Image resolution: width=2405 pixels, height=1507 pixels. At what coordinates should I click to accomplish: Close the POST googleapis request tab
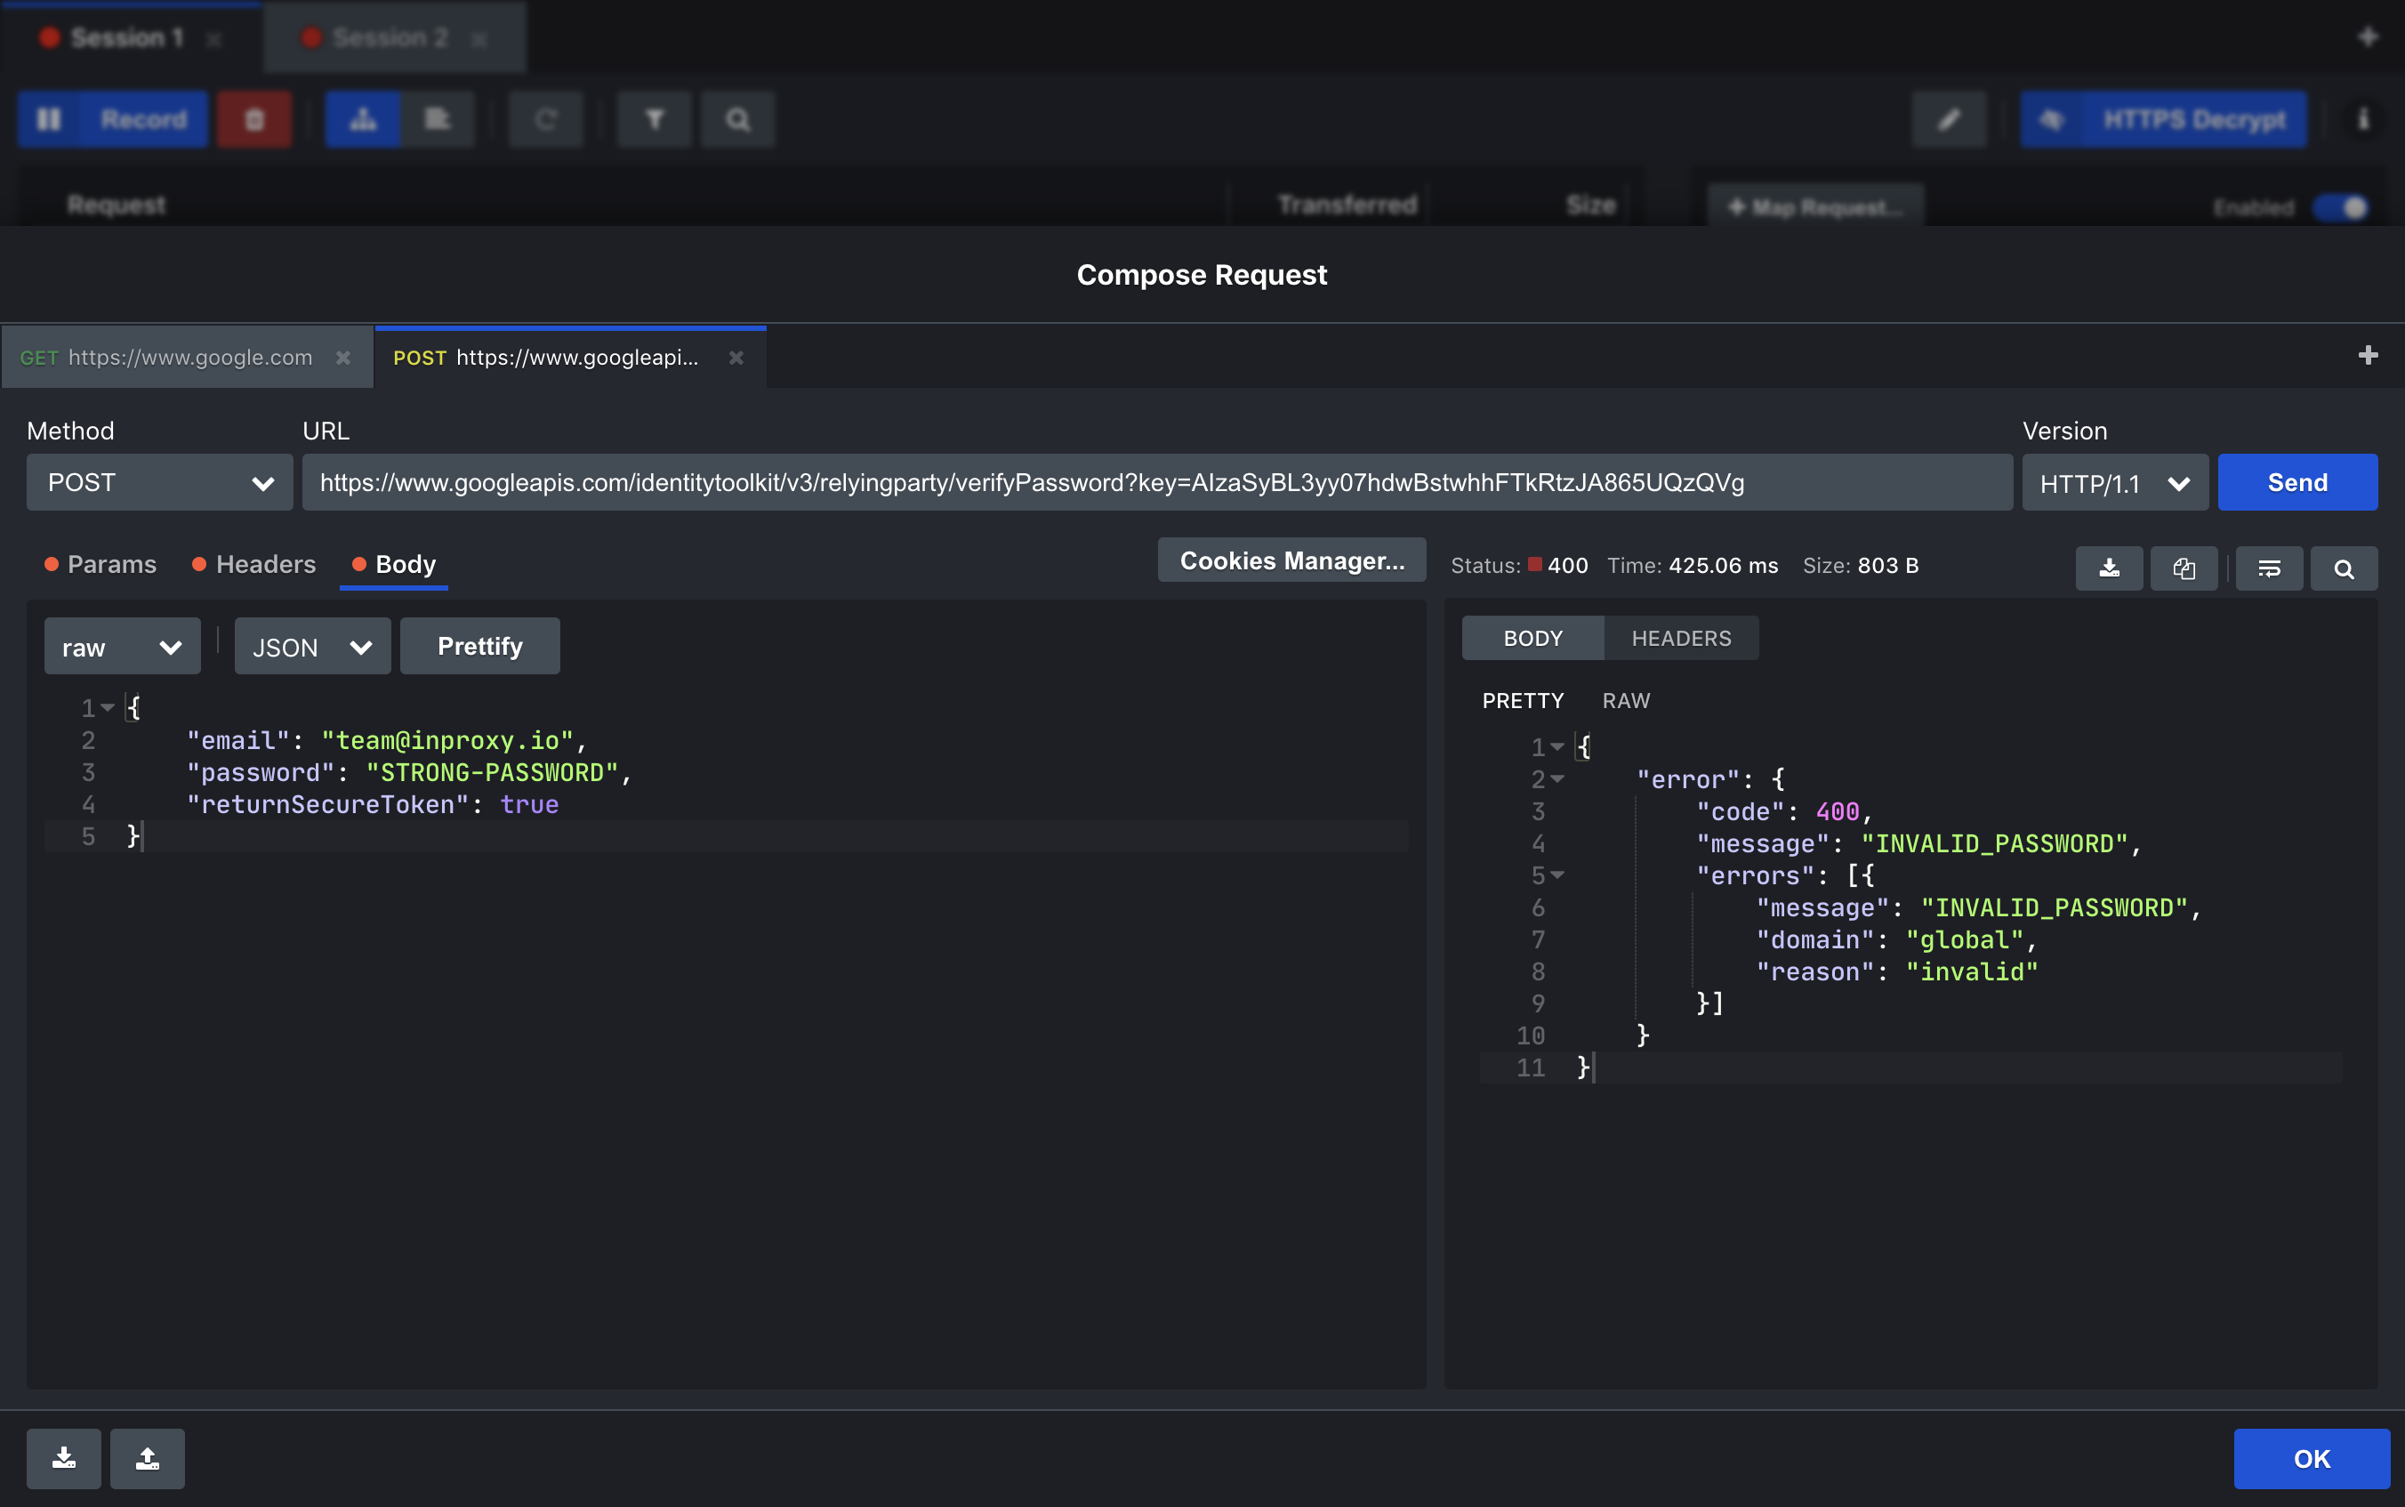tap(736, 358)
